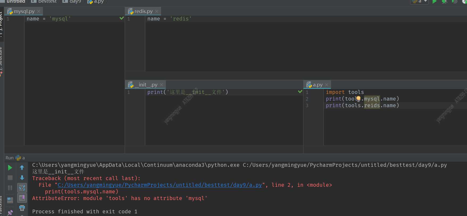Close the redis.py tab
467x216 pixels.
point(157,11)
